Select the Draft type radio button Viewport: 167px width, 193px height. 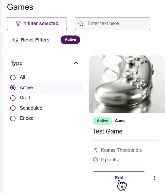tap(13, 98)
